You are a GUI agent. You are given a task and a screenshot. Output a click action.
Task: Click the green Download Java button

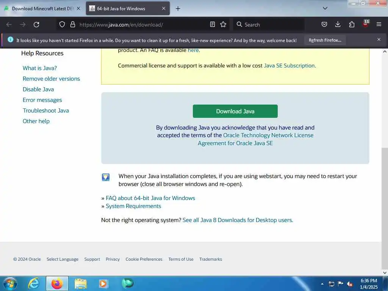click(x=235, y=111)
